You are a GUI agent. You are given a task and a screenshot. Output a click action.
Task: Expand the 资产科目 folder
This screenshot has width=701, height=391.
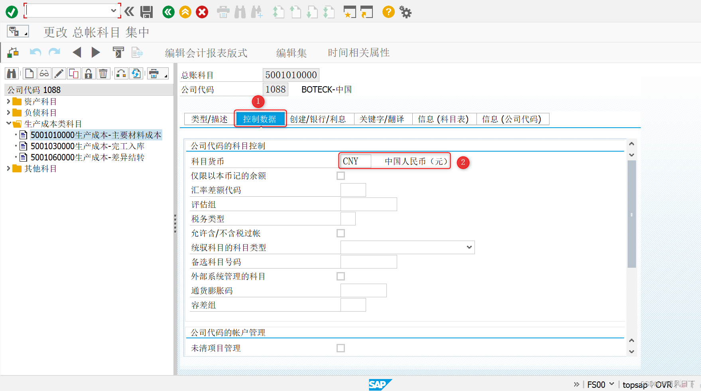[x=9, y=101]
